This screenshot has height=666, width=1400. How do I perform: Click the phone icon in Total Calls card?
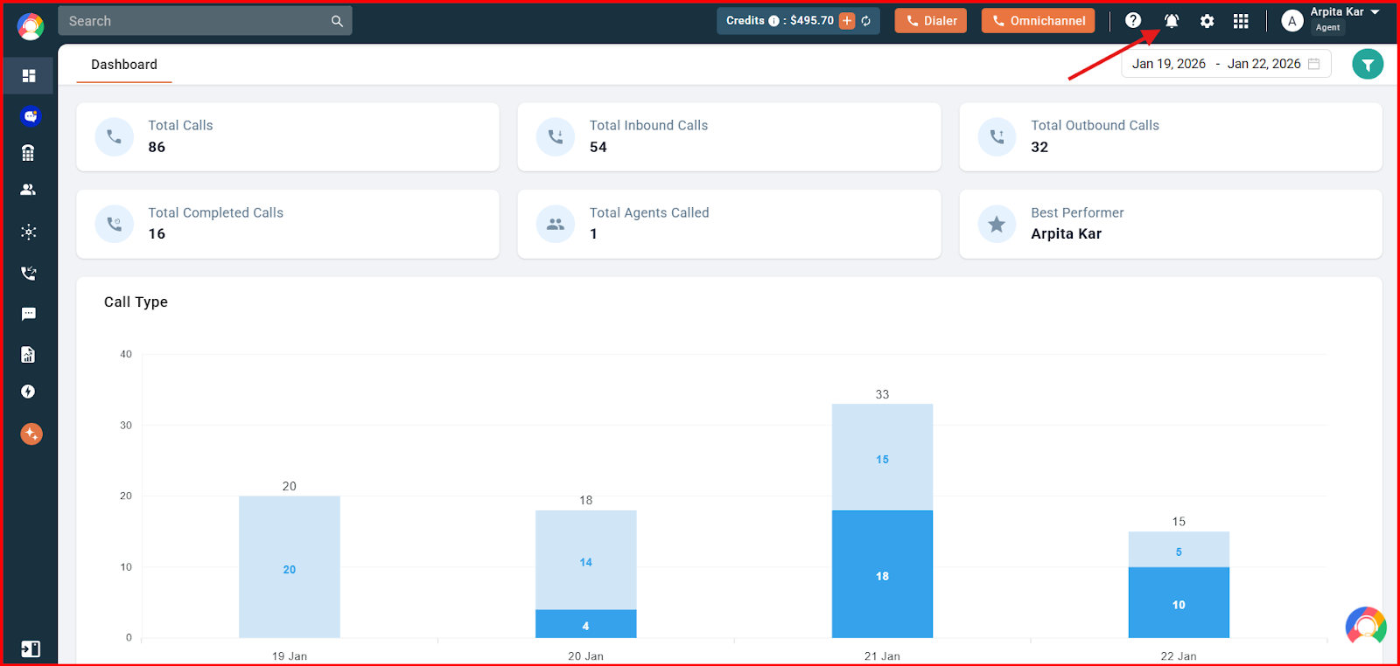(x=114, y=137)
